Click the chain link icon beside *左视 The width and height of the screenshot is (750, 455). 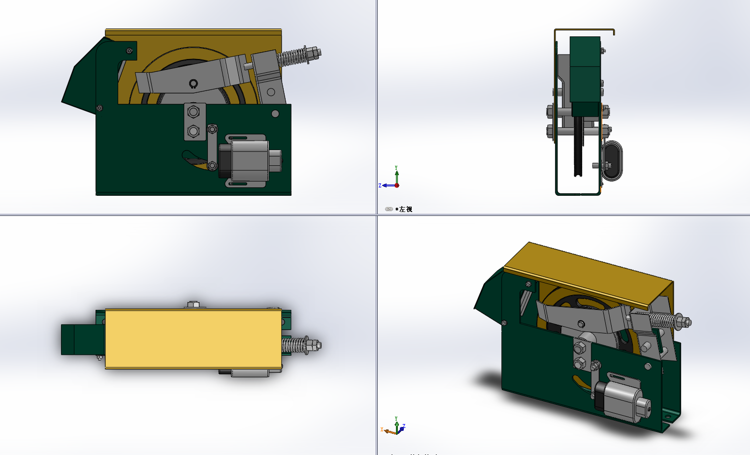[389, 209]
